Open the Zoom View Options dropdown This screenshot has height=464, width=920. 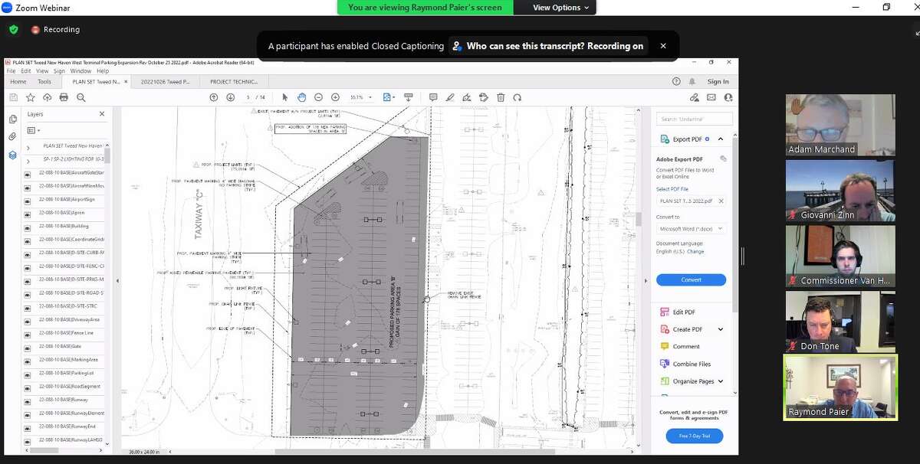tap(554, 8)
